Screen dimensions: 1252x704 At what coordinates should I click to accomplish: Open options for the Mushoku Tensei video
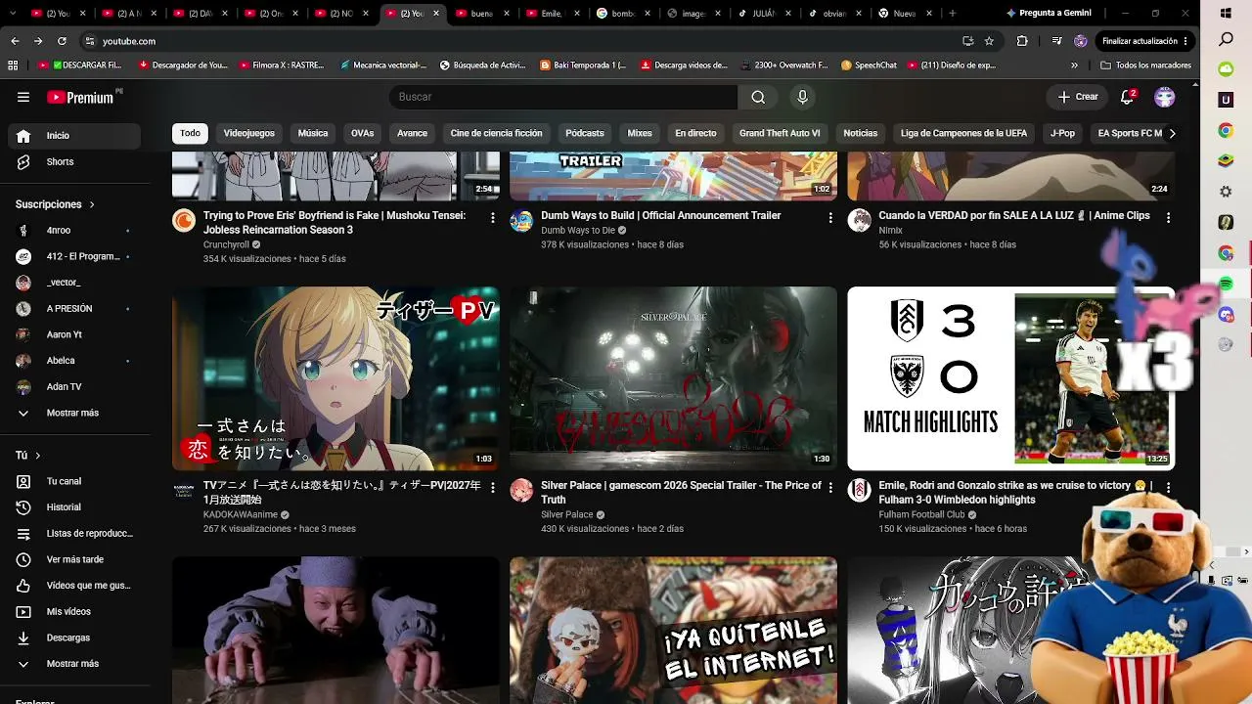click(x=492, y=217)
